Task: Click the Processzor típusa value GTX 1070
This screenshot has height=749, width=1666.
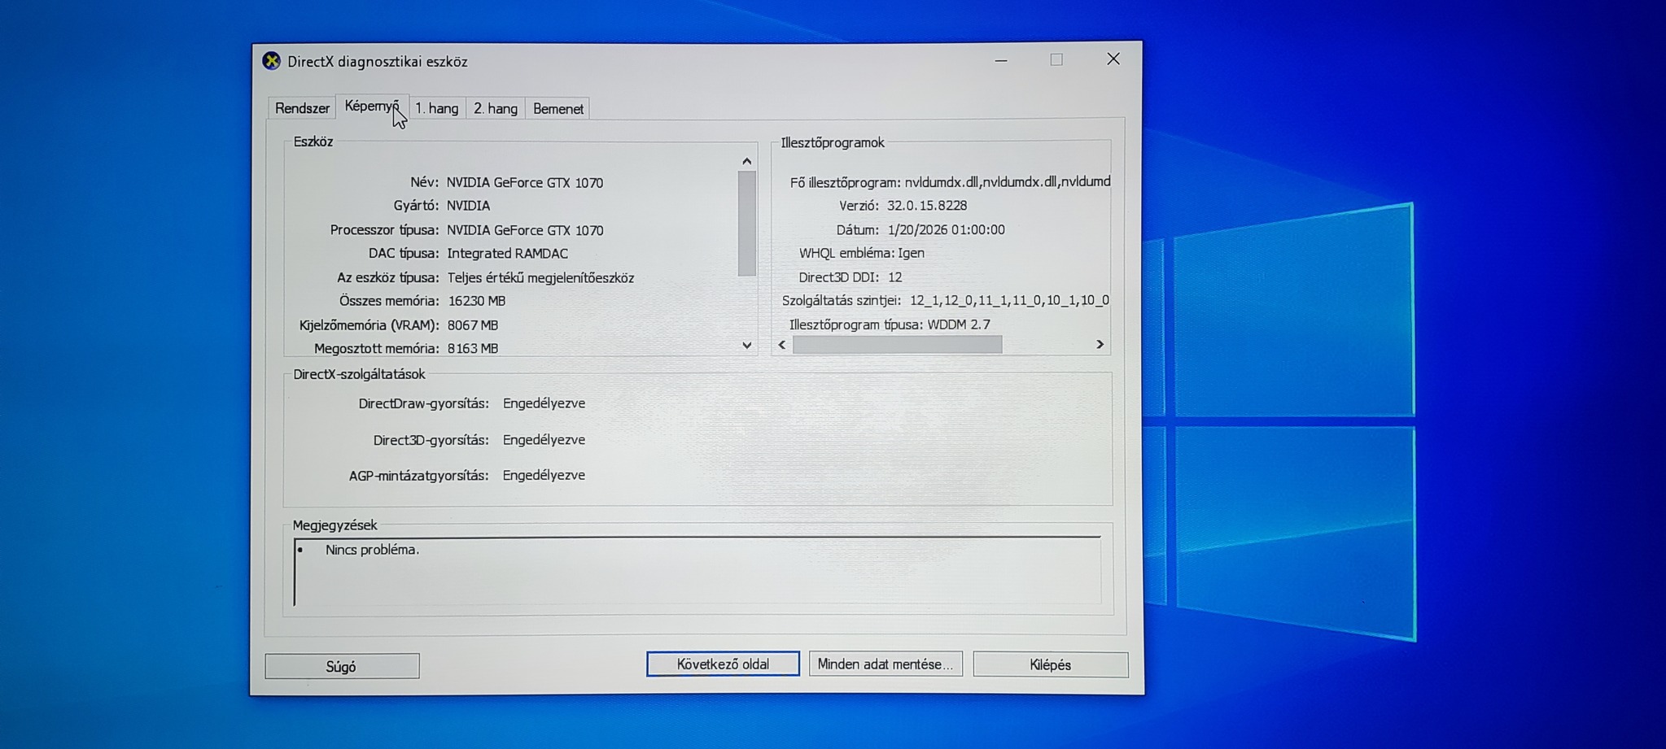Action: 525,230
